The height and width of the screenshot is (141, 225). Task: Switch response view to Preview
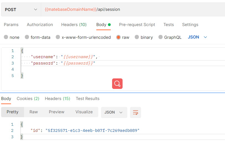57,112
